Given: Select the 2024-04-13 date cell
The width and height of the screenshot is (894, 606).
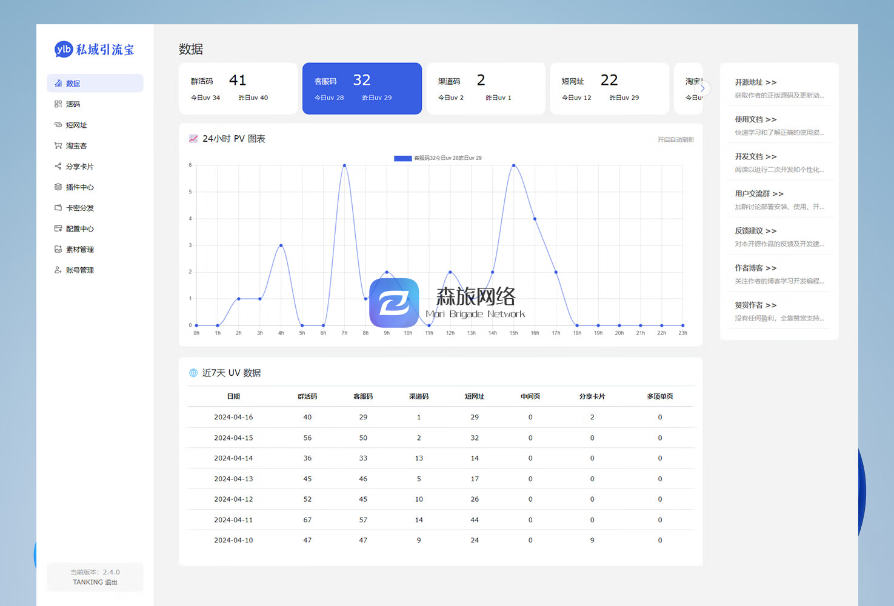Looking at the screenshot, I should (233, 479).
